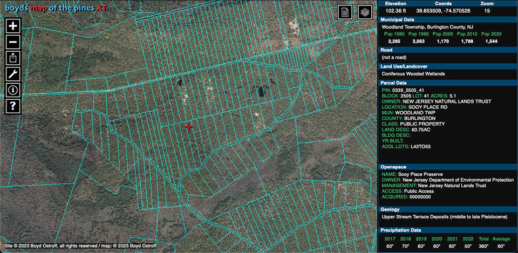Viewport: 518px width, 253px height.
Task: Zoom out with the minus button
Action: point(13,42)
